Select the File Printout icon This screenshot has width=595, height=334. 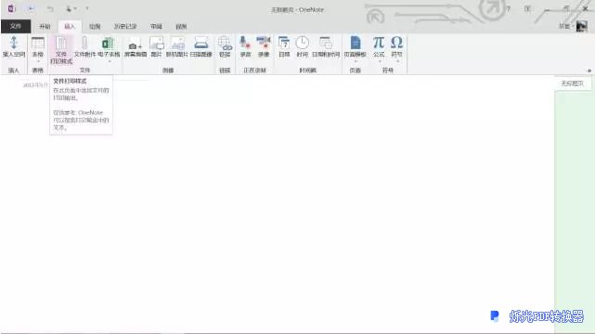(61, 43)
